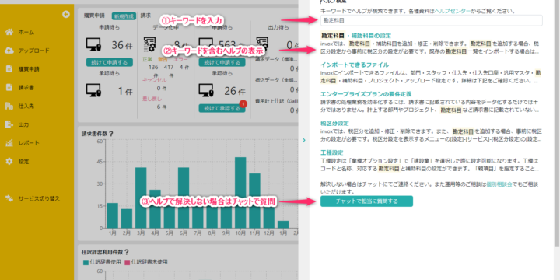Image resolution: width=560 pixels, height=280 pixels.
Task: Open エンタープライズプランの要件定義 help article
Action: (x=366, y=94)
